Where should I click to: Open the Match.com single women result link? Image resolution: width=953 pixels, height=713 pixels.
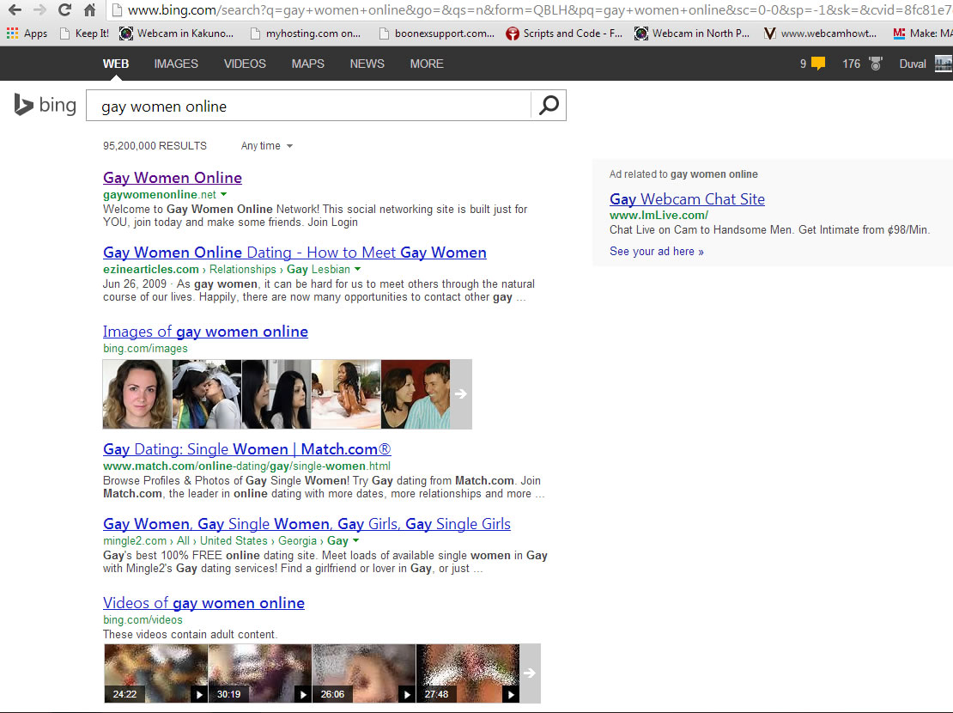246,449
